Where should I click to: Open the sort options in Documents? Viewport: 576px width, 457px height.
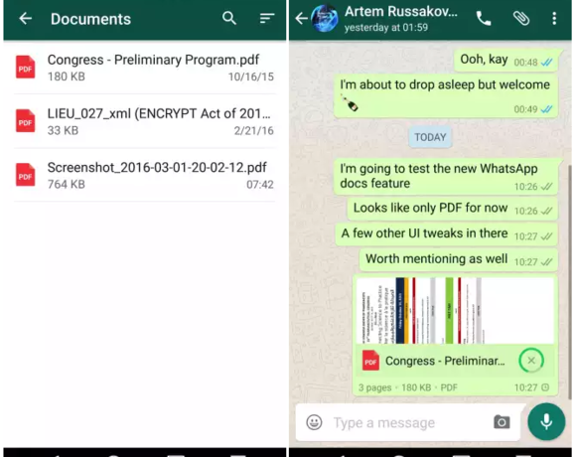click(267, 18)
